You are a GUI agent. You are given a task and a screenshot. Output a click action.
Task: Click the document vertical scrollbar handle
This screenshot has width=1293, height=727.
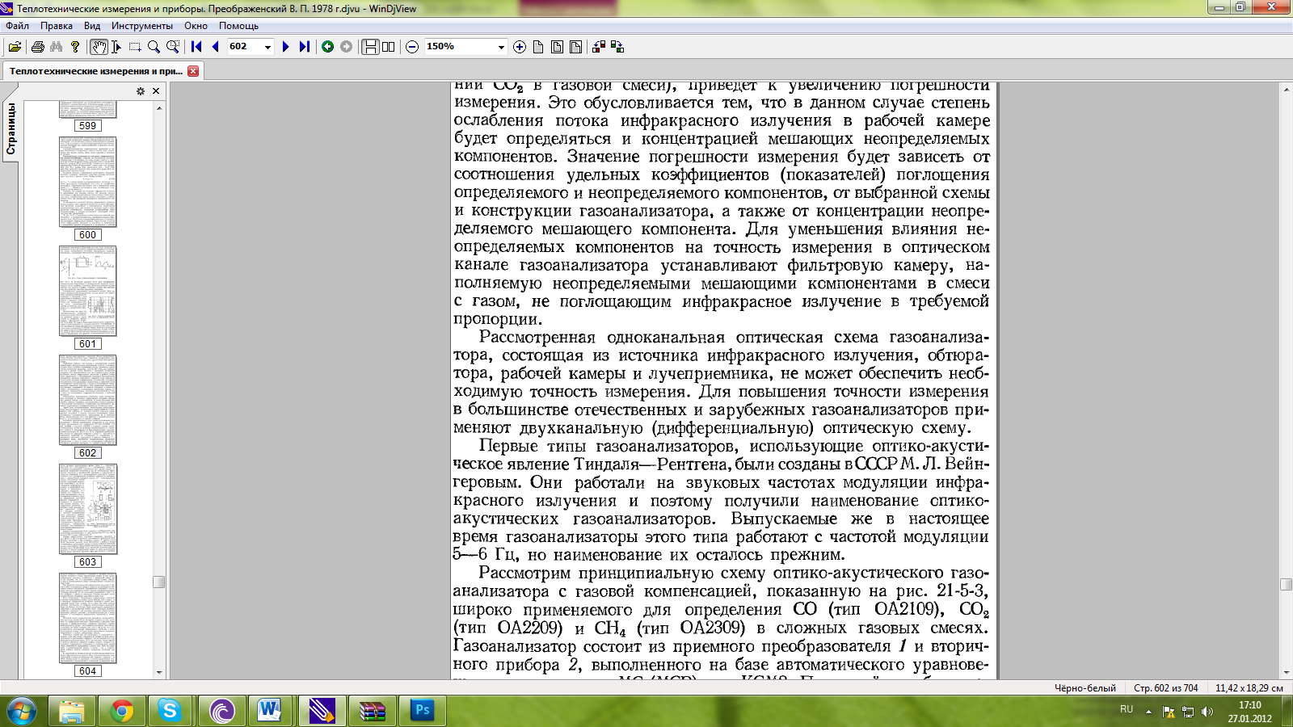pos(1286,584)
